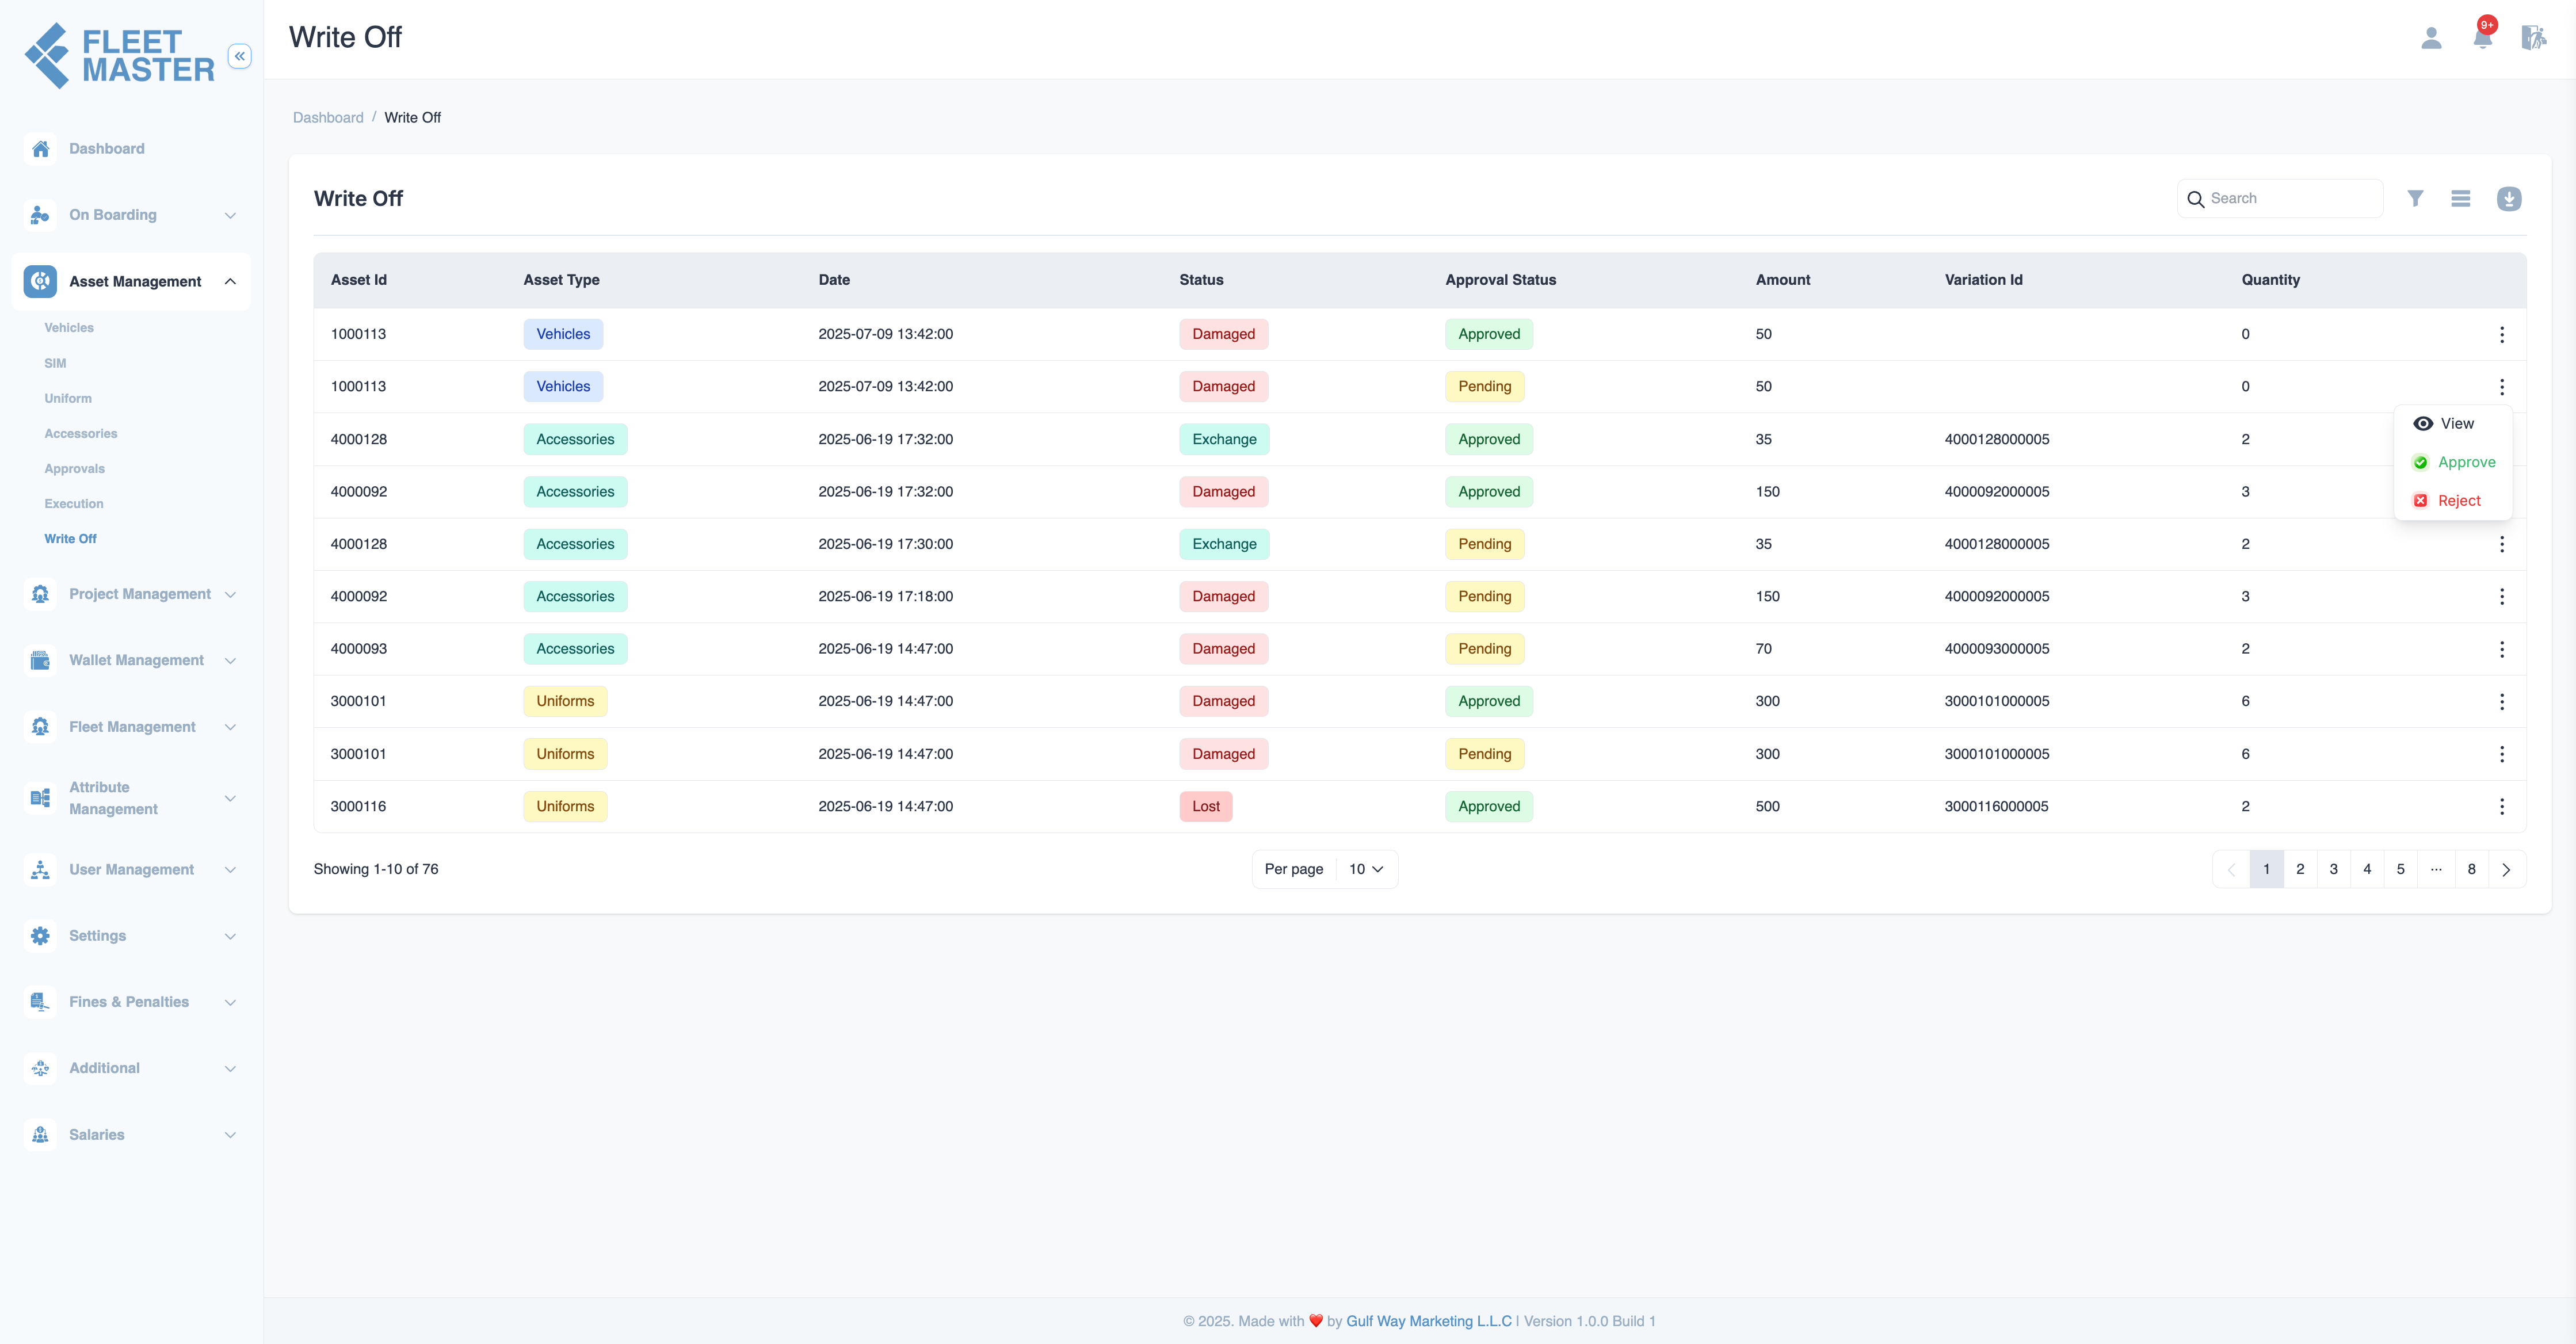Click the Asset Management sidebar icon
The width and height of the screenshot is (2576, 1344).
[x=40, y=281]
